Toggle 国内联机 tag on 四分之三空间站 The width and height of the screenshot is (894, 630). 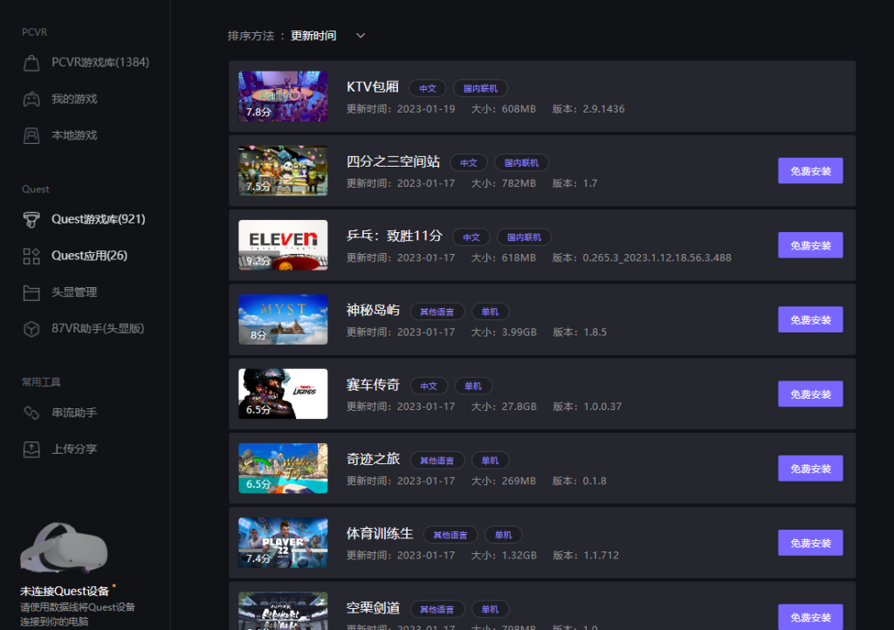(x=523, y=162)
